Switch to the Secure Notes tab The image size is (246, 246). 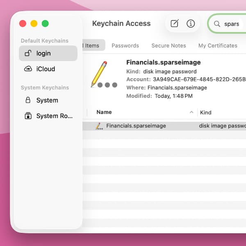click(x=169, y=46)
